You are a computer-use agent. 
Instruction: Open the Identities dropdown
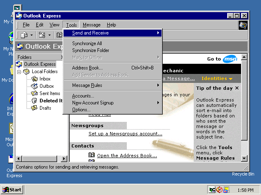[217, 78]
